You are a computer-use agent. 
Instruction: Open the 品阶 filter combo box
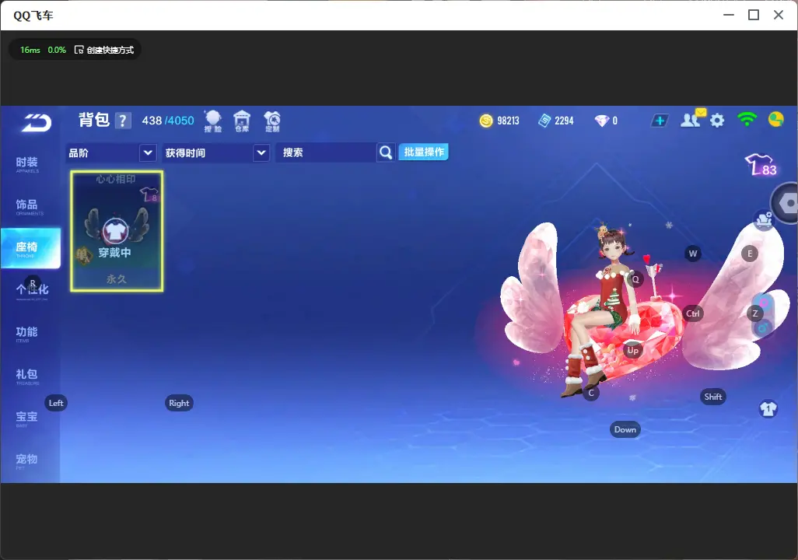[111, 152]
